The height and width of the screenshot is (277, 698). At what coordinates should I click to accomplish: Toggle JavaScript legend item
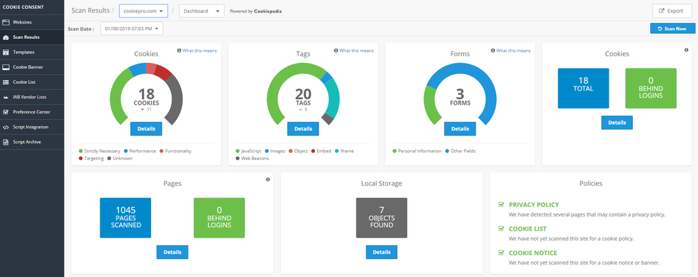tap(249, 151)
